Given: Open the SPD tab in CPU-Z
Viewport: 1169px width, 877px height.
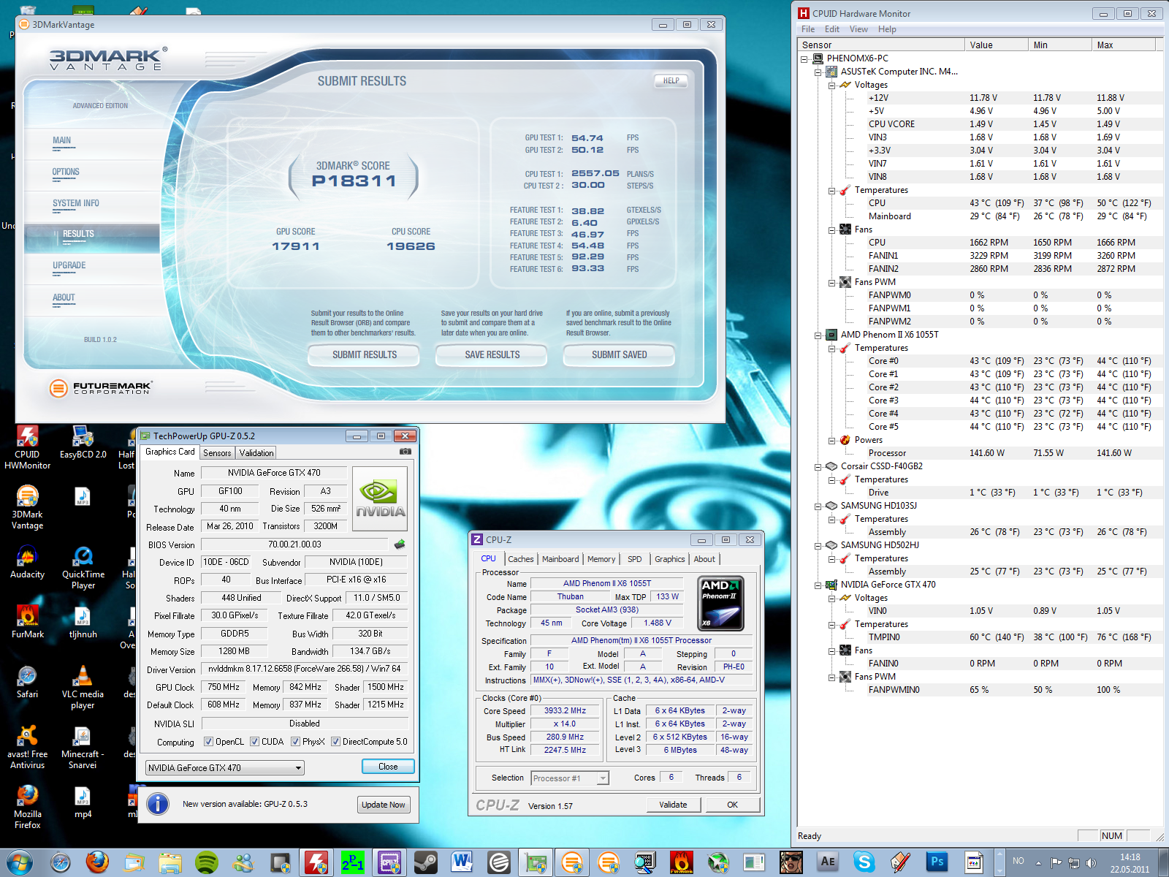Looking at the screenshot, I should point(635,559).
